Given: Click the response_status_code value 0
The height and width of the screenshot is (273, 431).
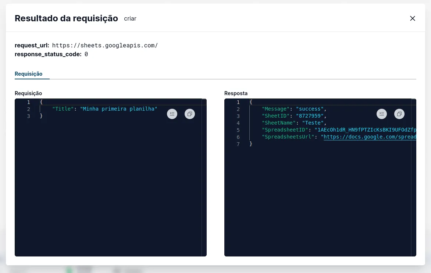Looking at the screenshot, I should [86, 54].
